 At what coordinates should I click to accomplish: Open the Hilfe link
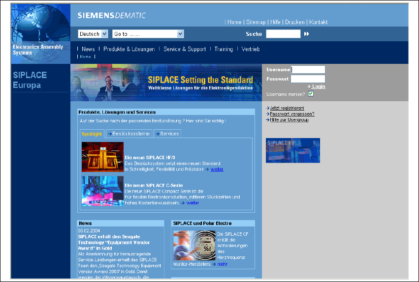tap(275, 22)
